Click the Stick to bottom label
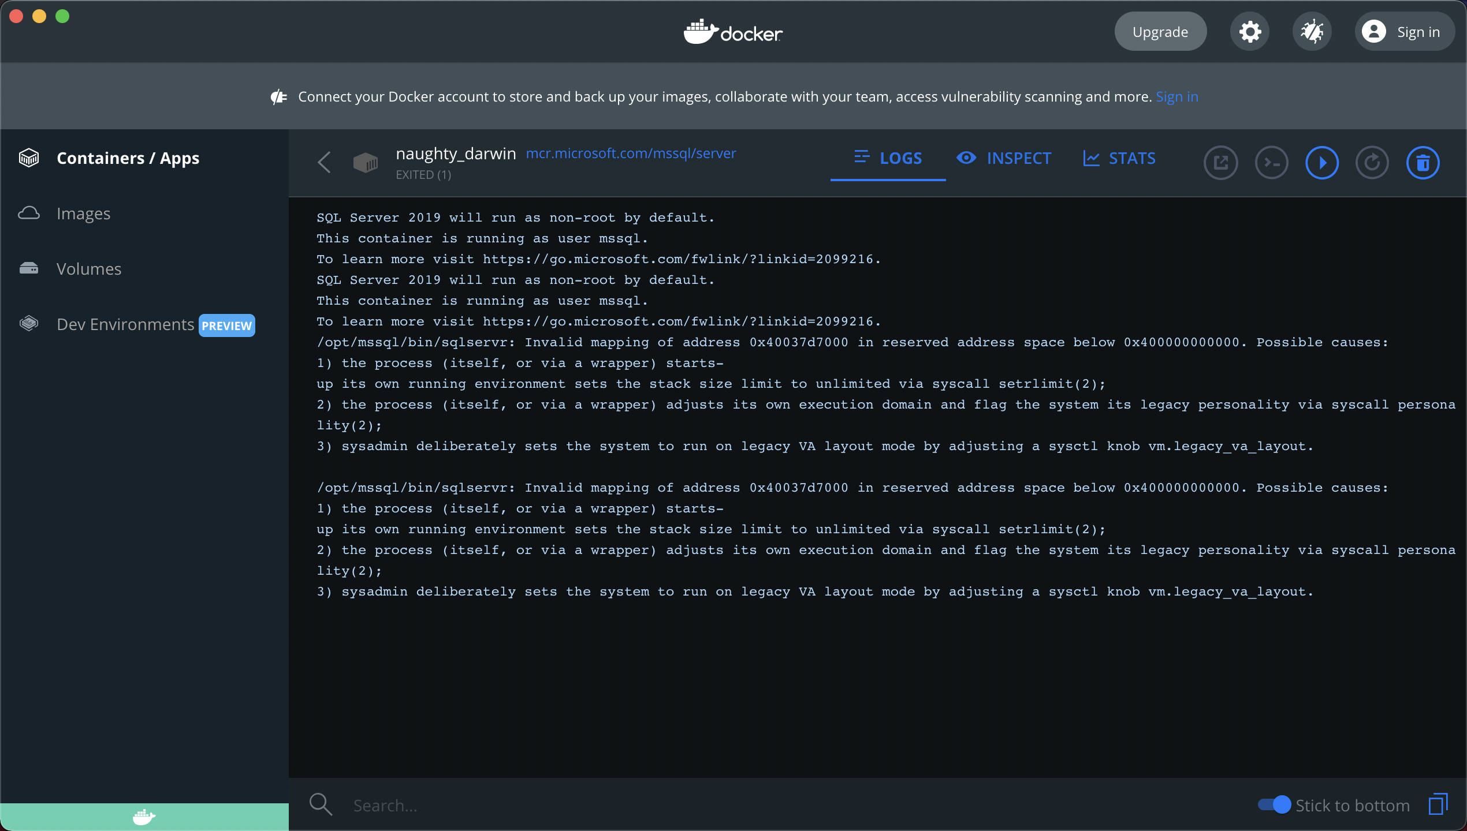The image size is (1467, 831). coord(1353,805)
